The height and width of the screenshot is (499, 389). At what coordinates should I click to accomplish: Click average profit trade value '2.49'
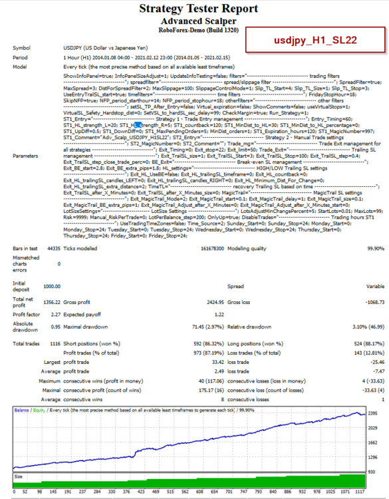pyautogui.click(x=219, y=371)
